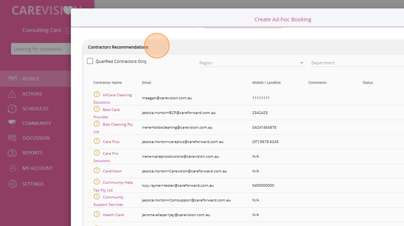Open the Department dropdown field
The height and width of the screenshot is (226, 404).
[x=356, y=63]
